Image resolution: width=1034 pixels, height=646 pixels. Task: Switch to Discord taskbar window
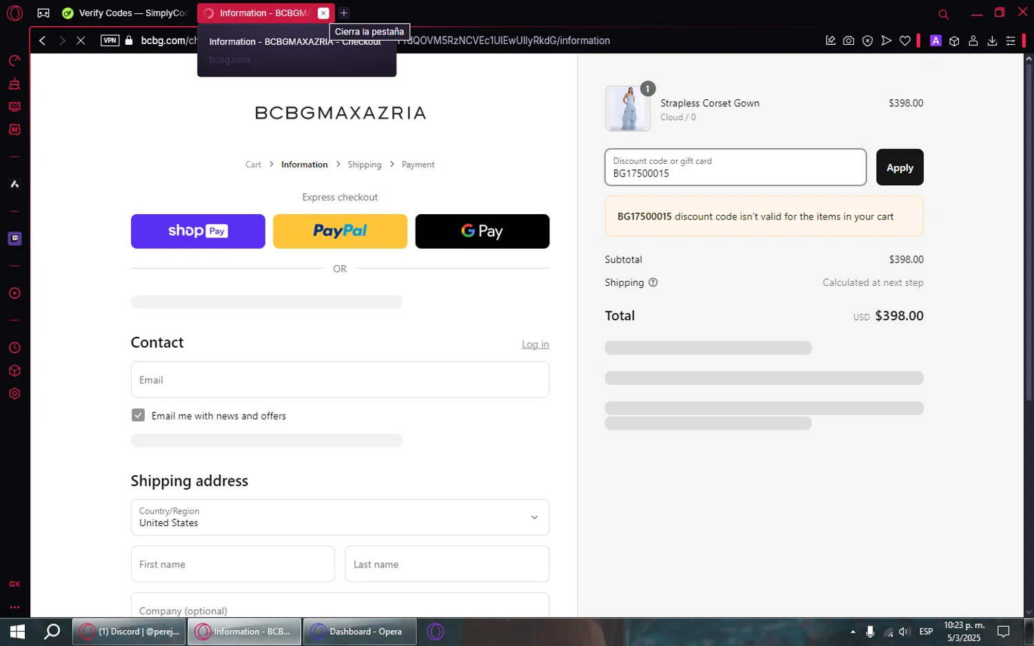click(129, 632)
